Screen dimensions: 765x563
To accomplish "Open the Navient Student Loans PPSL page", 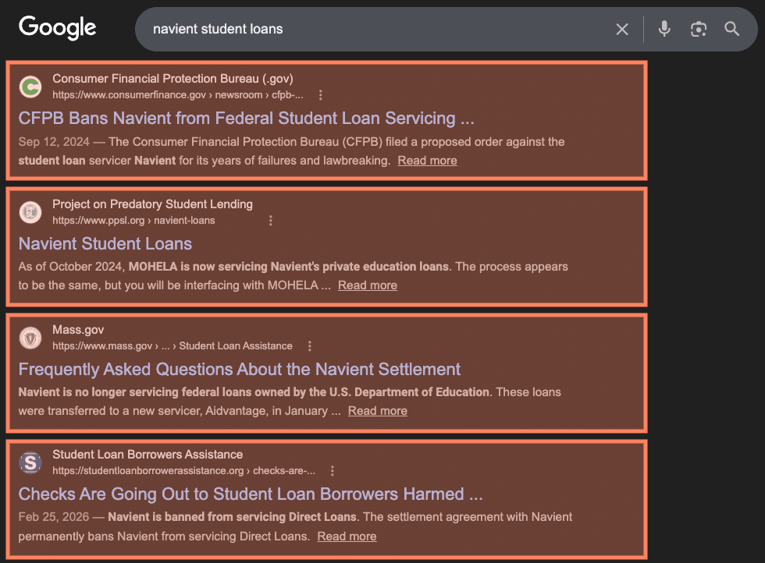I will point(105,244).
